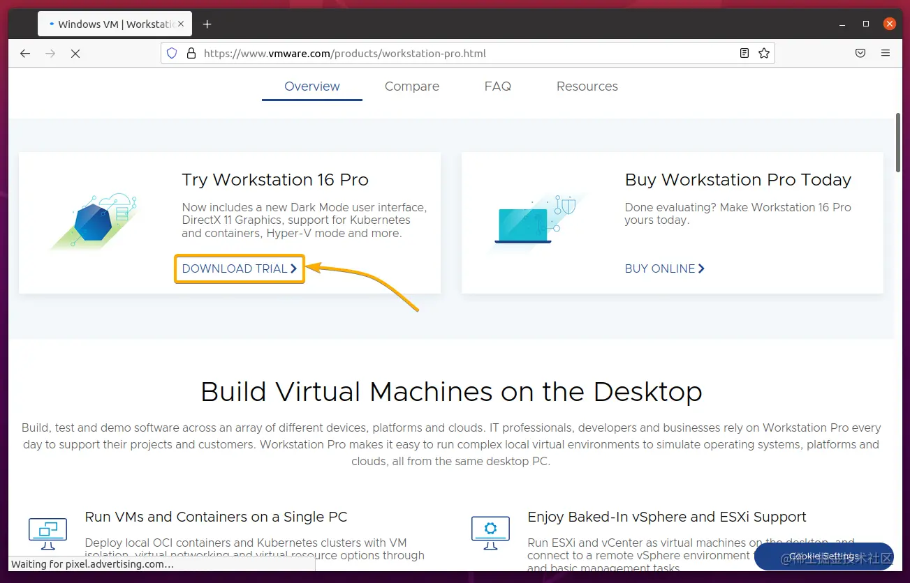The height and width of the screenshot is (583, 910).
Task: Open the Cookie Settings panel
Action: pyautogui.click(x=823, y=556)
